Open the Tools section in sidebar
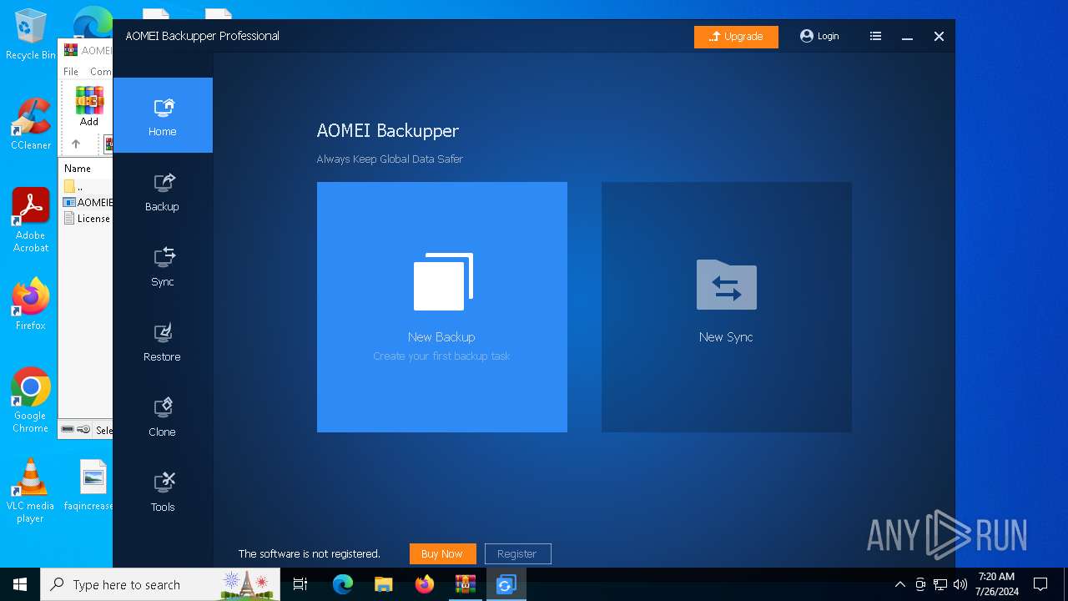This screenshot has height=601, width=1068. (x=163, y=492)
